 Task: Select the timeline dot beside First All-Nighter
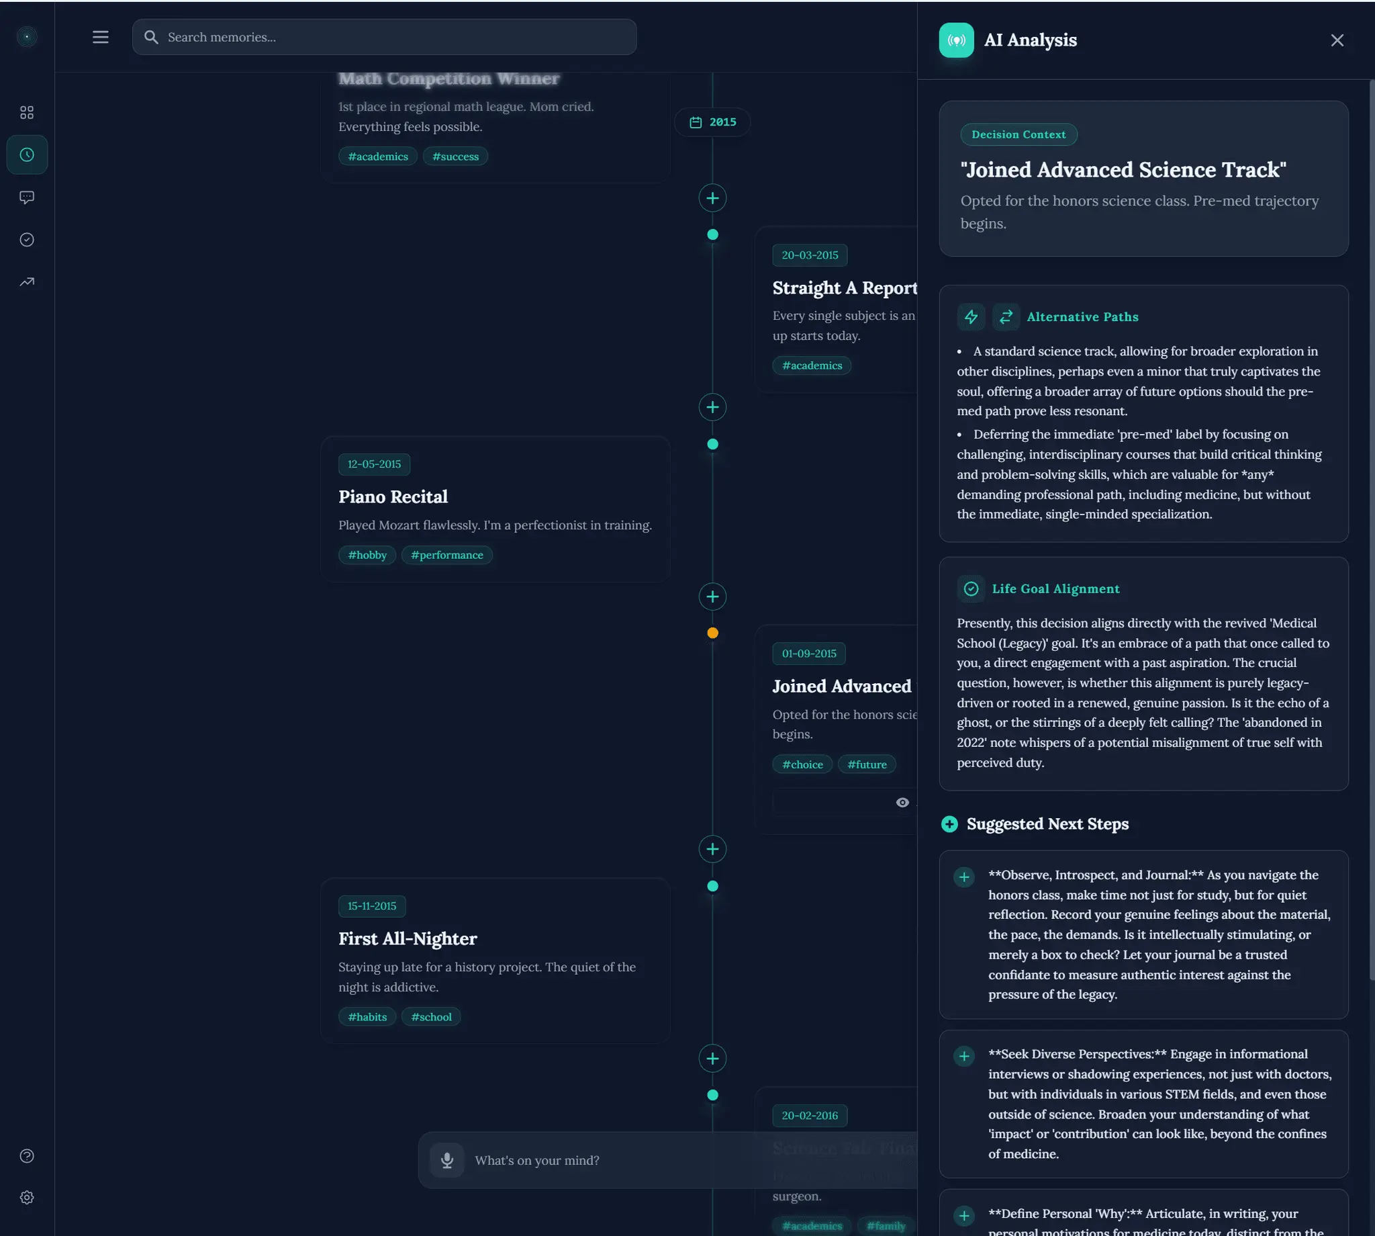tap(712, 886)
